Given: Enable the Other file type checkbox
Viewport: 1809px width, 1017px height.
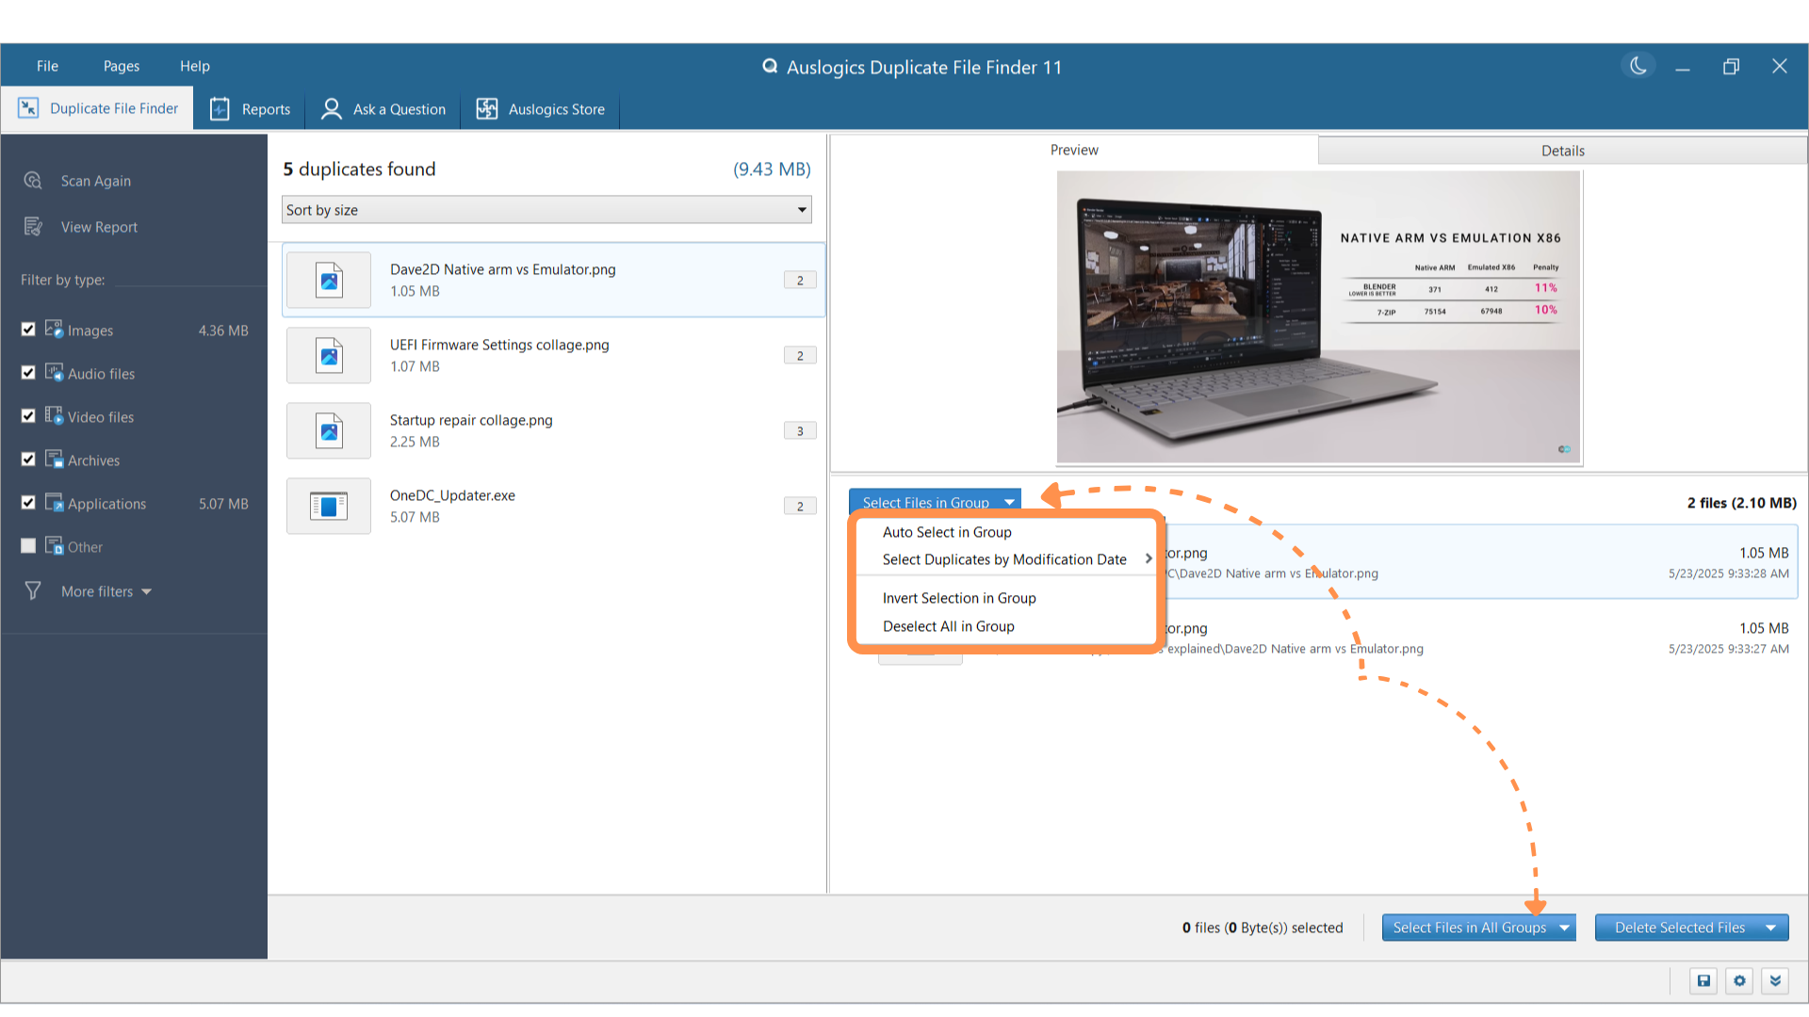Looking at the screenshot, I should (x=28, y=546).
